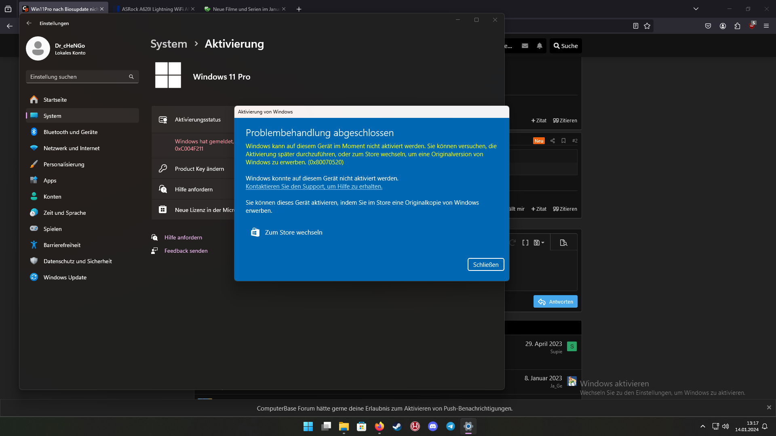The image size is (776, 436).
Task: Select Netzwerk und Internet in sidebar
Action: (x=72, y=148)
